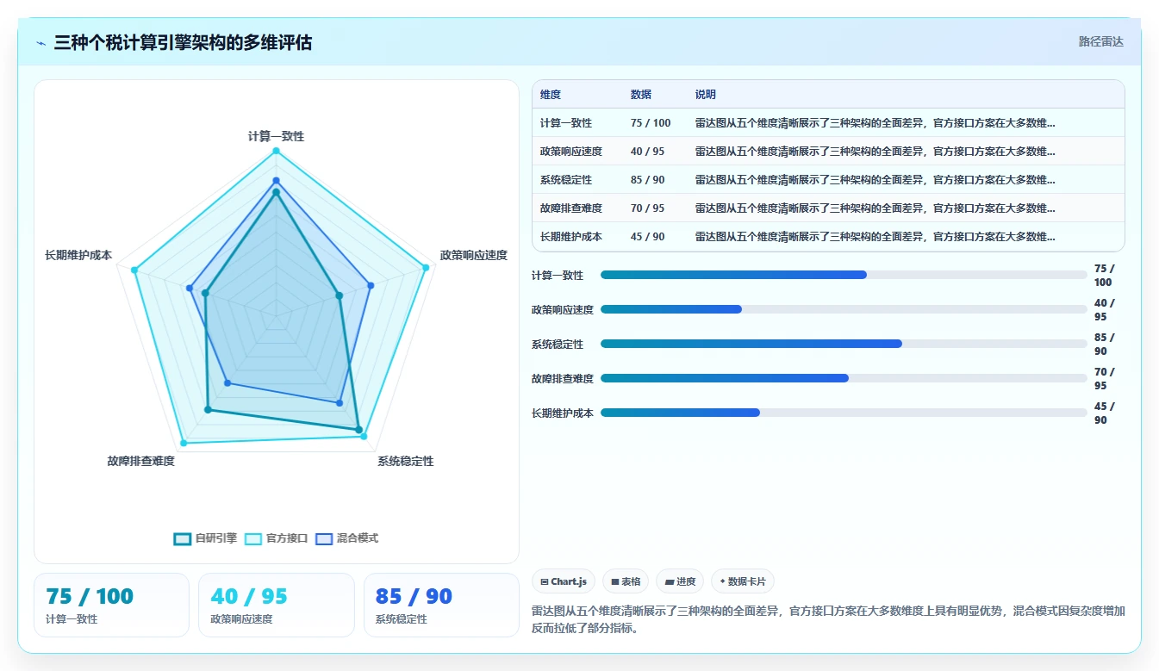Screen dimensions: 1159x671
Task: Click the 三种个税计算引擎架构的多维评估 title
Action: (x=183, y=42)
